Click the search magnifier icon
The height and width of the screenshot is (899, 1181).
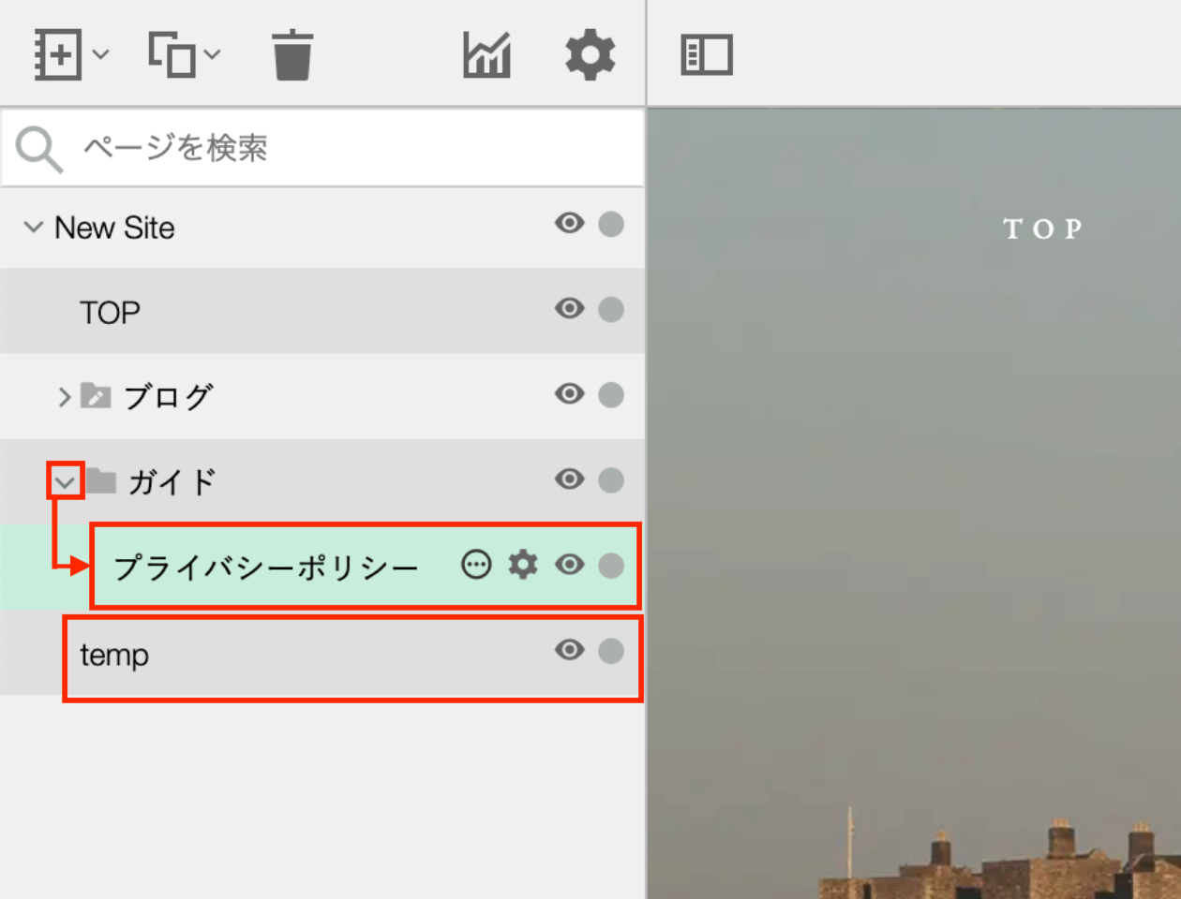[x=37, y=147]
